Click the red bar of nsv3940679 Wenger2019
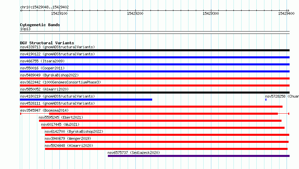 coord(167,142)
